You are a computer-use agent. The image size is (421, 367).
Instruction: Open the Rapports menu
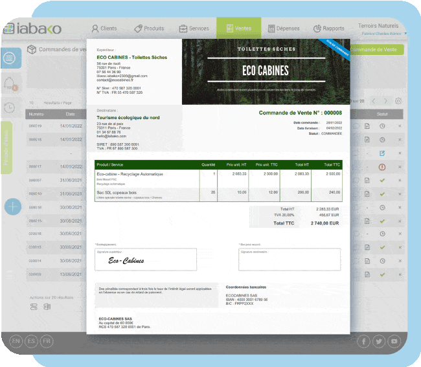point(328,28)
